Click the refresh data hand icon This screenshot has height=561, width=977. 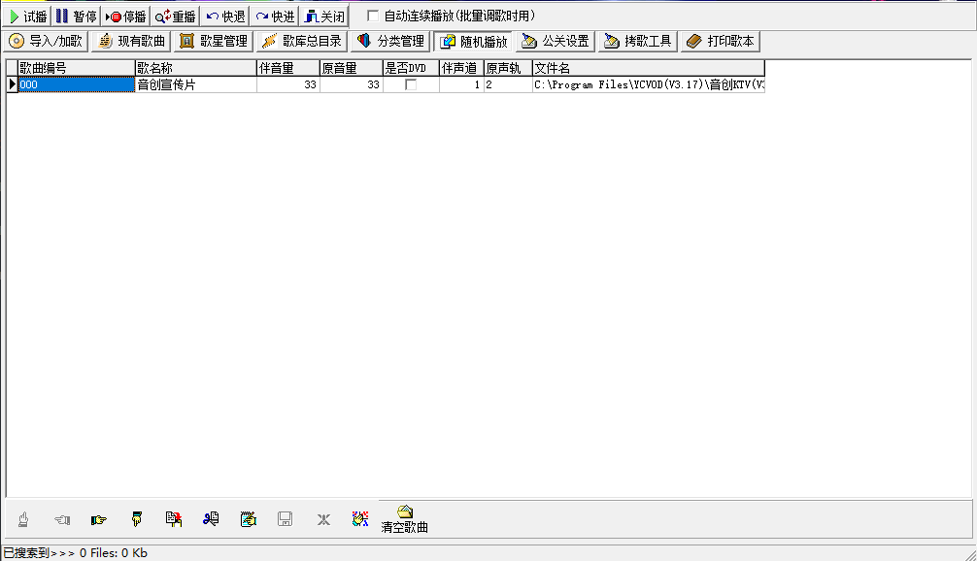[x=360, y=519]
